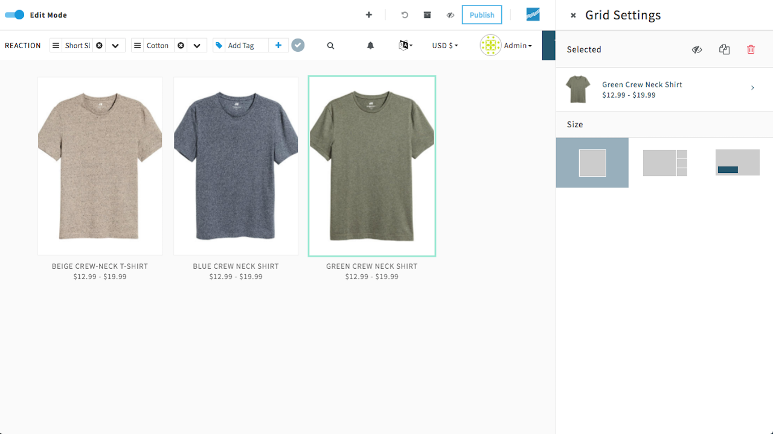
Task: Click the drag handle on Short Sl tag
Action: (x=56, y=46)
